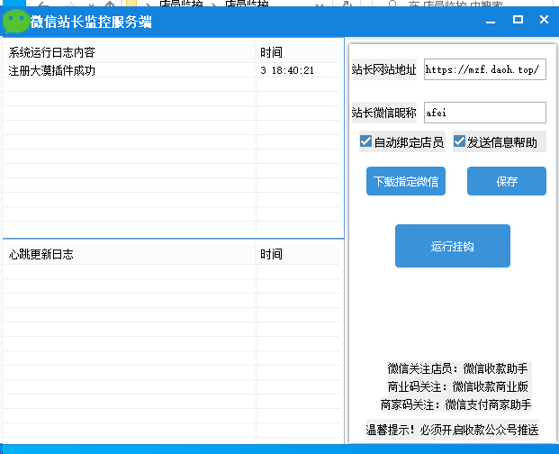Image resolution: width=559 pixels, height=454 pixels.
Task: Close the 微信站长监控服务端 window
Action: pos(544,19)
